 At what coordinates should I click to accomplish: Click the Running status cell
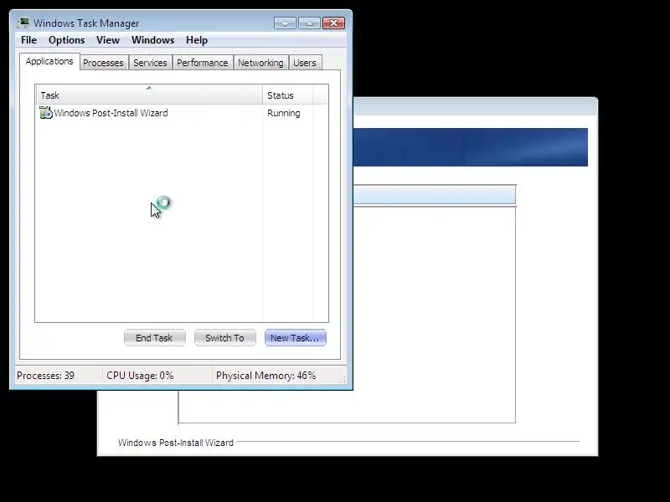pos(284,113)
